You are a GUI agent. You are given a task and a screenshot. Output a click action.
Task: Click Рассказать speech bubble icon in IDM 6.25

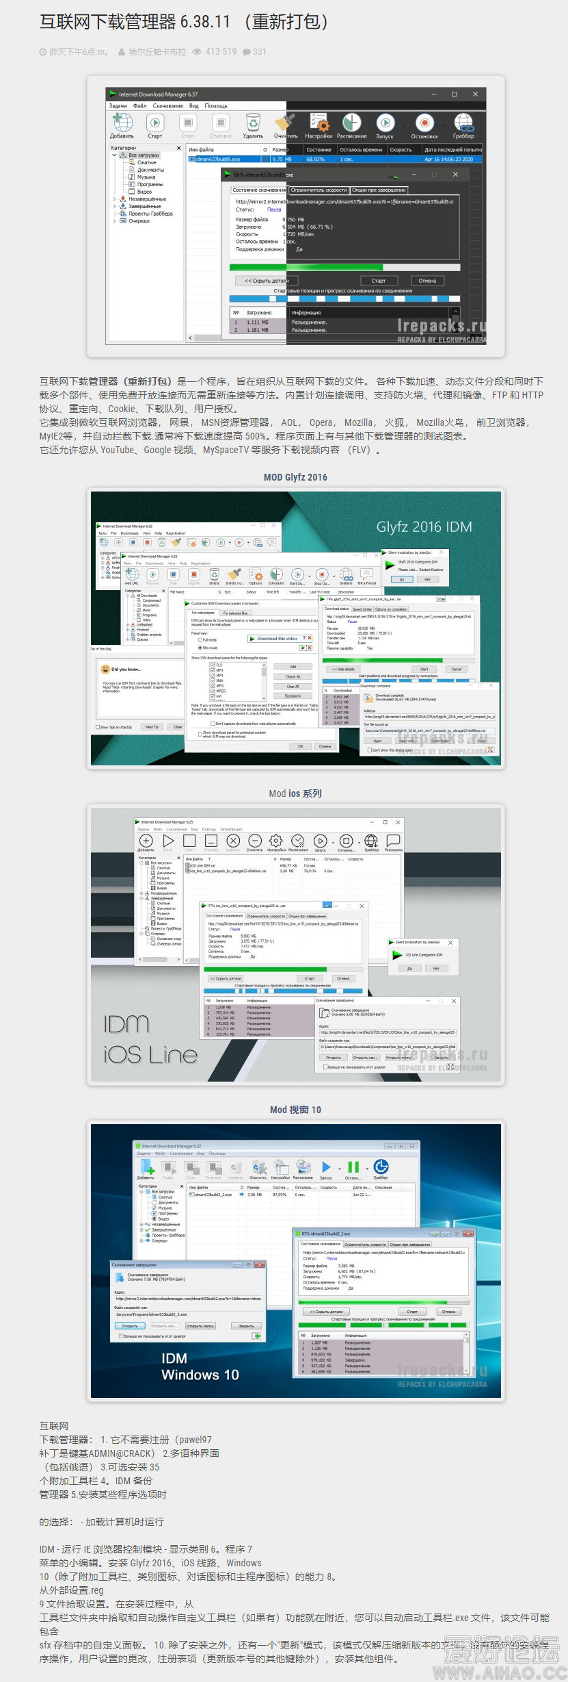[393, 841]
